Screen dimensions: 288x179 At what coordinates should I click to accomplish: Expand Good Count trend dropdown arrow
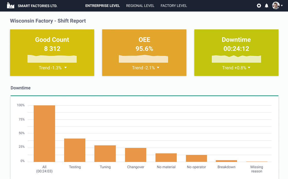[66, 68]
